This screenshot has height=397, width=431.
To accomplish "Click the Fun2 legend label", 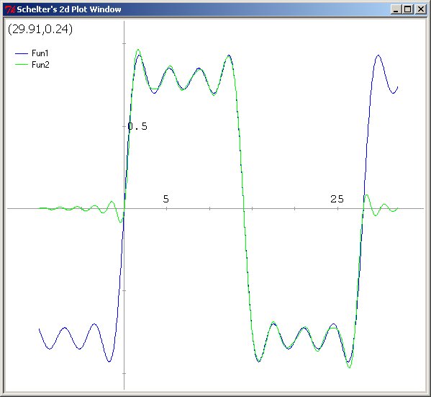I will [40, 65].
